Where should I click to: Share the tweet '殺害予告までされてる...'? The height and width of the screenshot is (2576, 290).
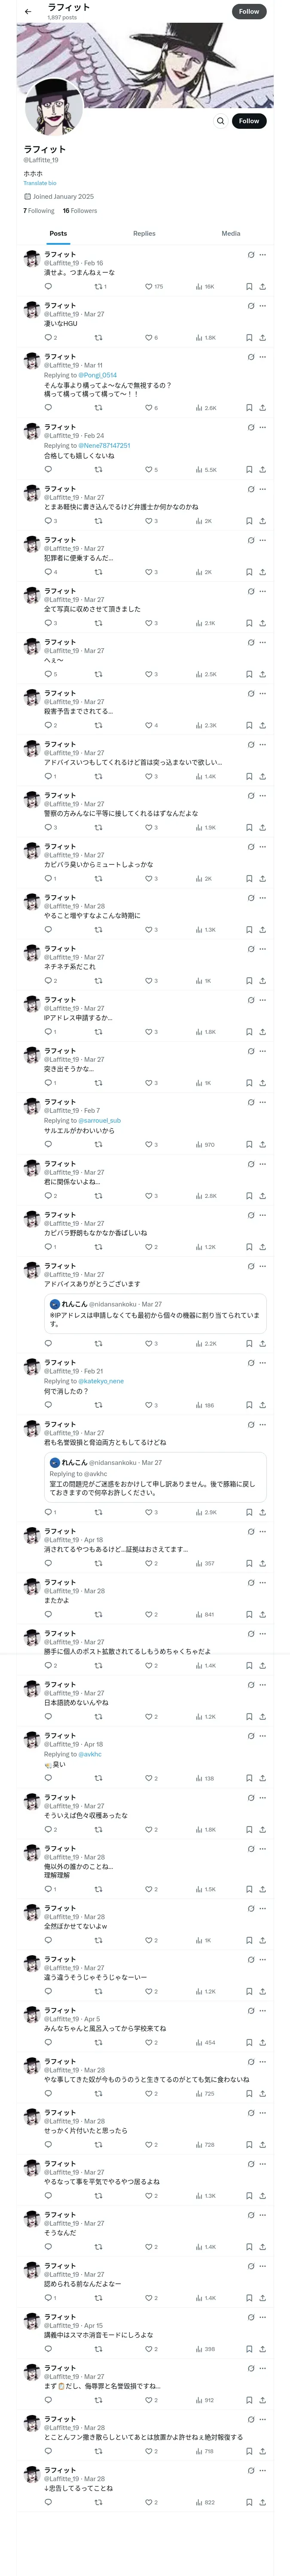pyautogui.click(x=262, y=726)
